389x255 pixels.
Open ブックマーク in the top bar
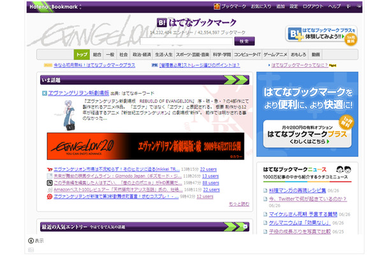tap(233, 6)
